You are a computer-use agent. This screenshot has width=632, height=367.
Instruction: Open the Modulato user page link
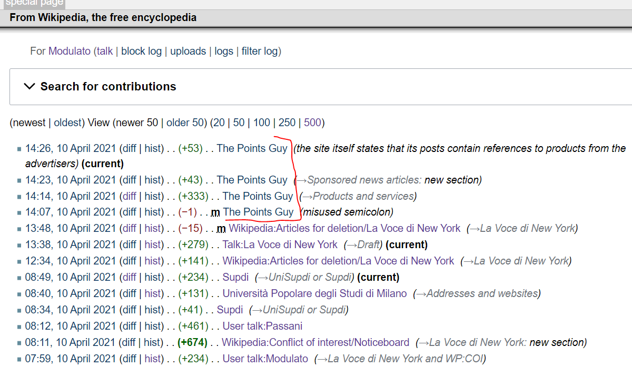click(x=70, y=51)
